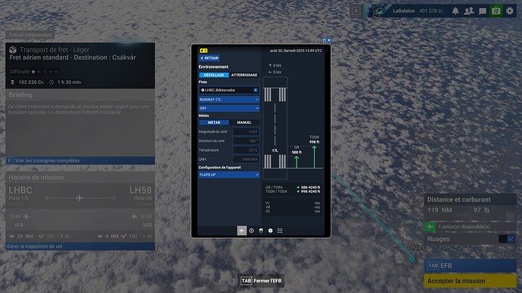Open the friends list icon
This screenshot has width=522, height=293.
click(x=469, y=11)
